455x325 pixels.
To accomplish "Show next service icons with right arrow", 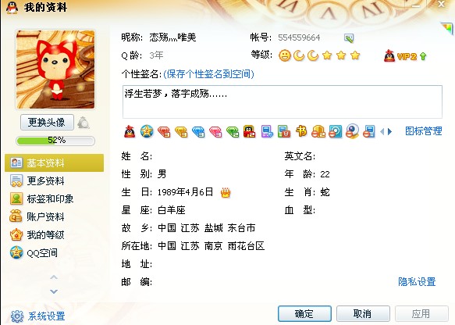I will 390,132.
